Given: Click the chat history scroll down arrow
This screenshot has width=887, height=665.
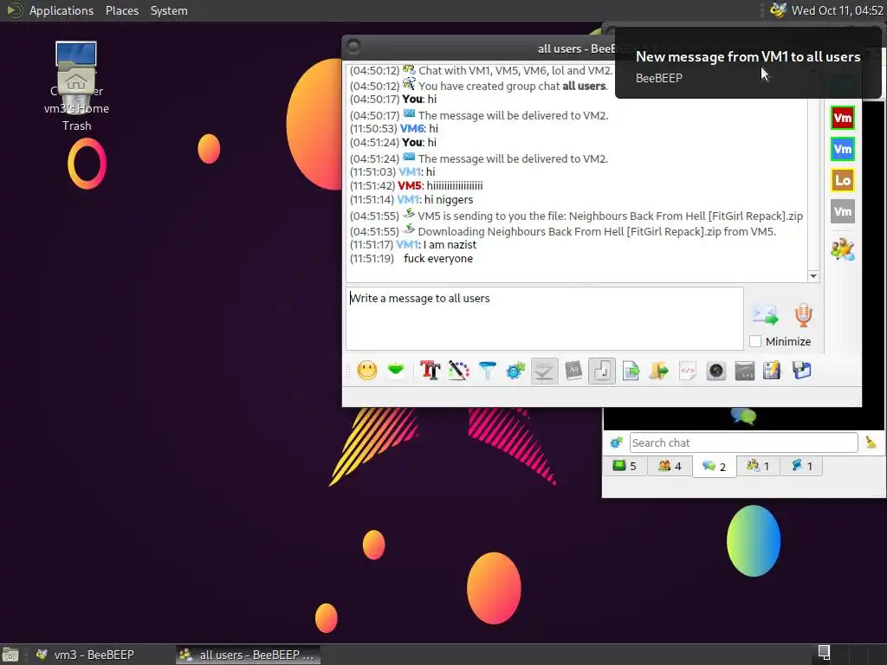Looking at the screenshot, I should pos(813,276).
